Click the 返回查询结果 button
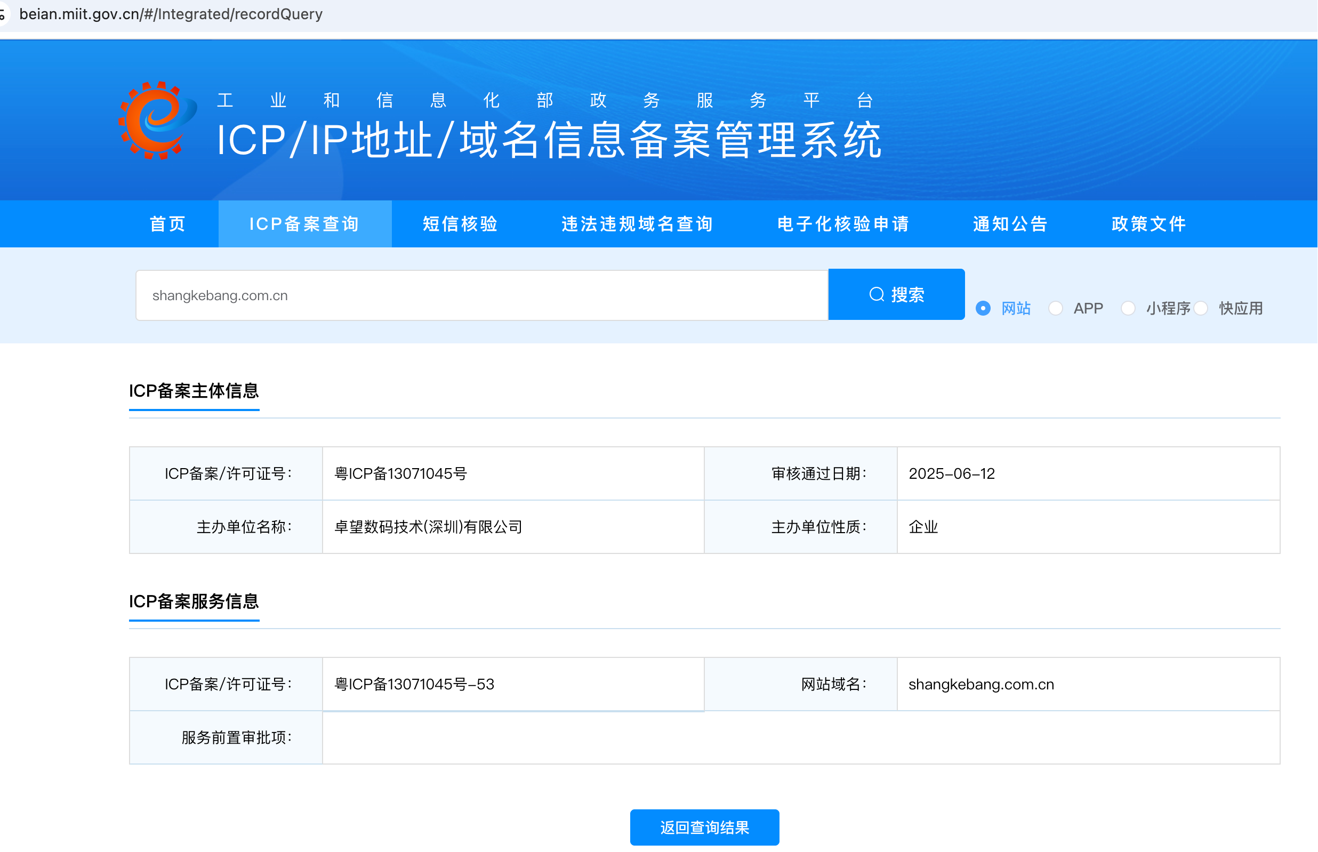Viewport: 1318px width, 852px height. (704, 827)
